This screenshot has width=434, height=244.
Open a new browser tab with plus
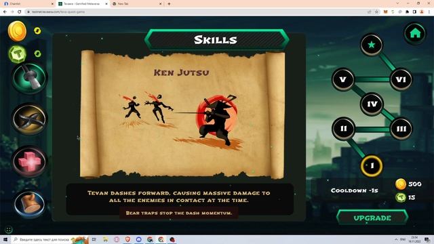(x=169, y=4)
